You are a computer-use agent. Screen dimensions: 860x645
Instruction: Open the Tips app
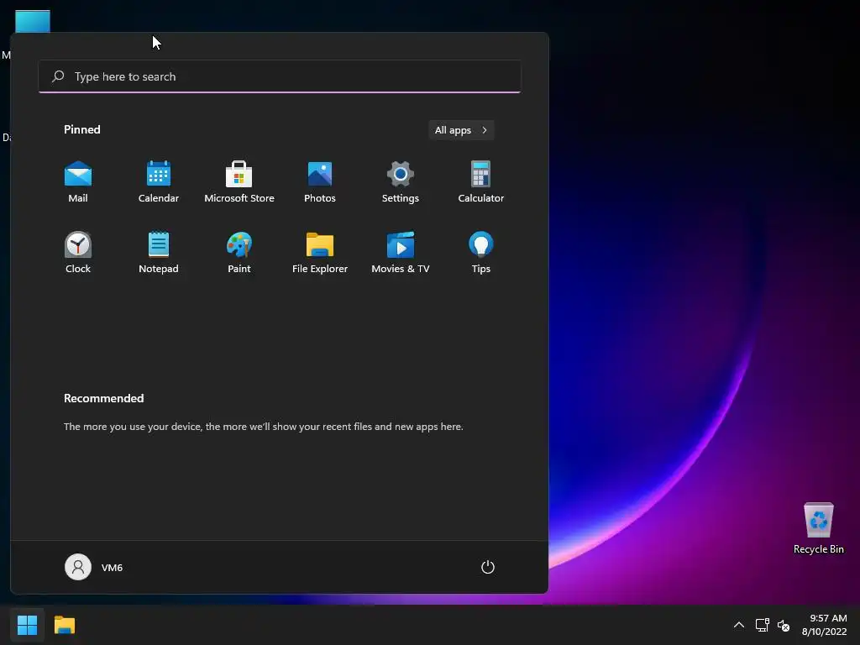481,253
